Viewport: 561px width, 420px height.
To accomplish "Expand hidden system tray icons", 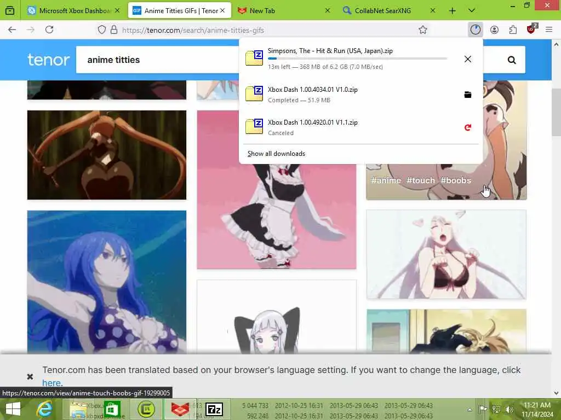I will click(x=470, y=409).
